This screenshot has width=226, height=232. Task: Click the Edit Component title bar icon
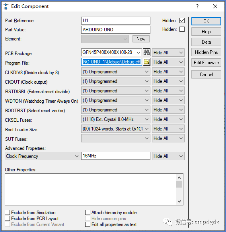tap(6, 6)
